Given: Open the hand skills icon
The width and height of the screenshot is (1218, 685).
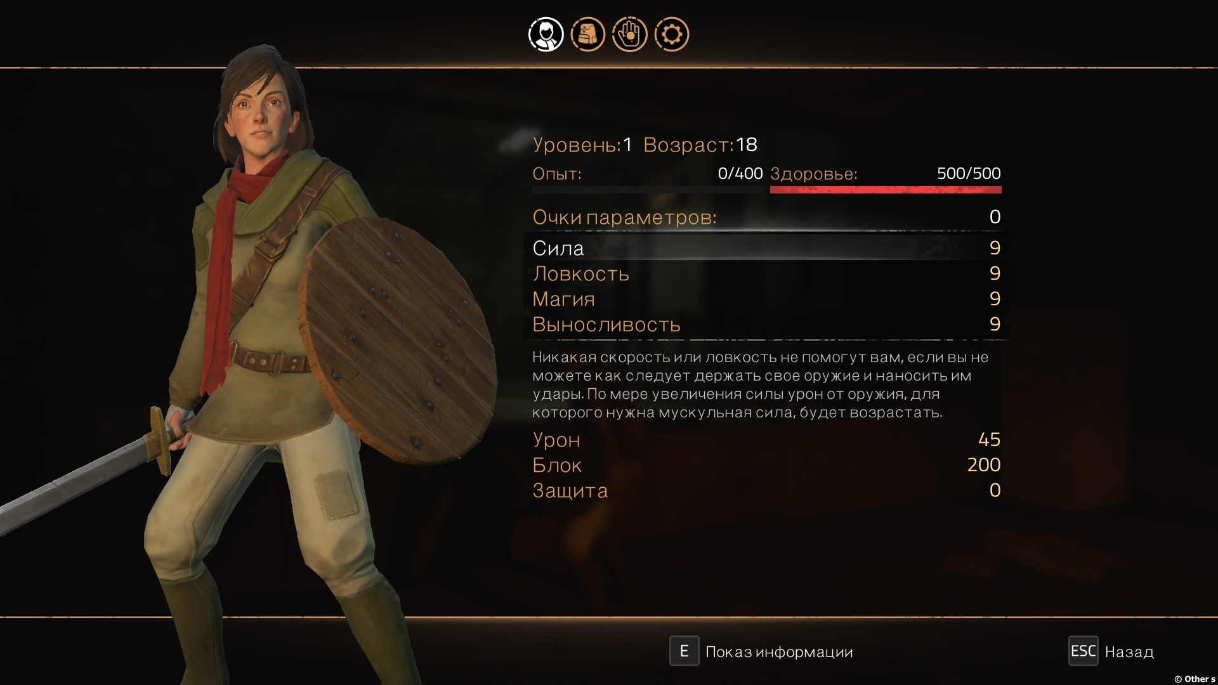Looking at the screenshot, I should pos(629,34).
